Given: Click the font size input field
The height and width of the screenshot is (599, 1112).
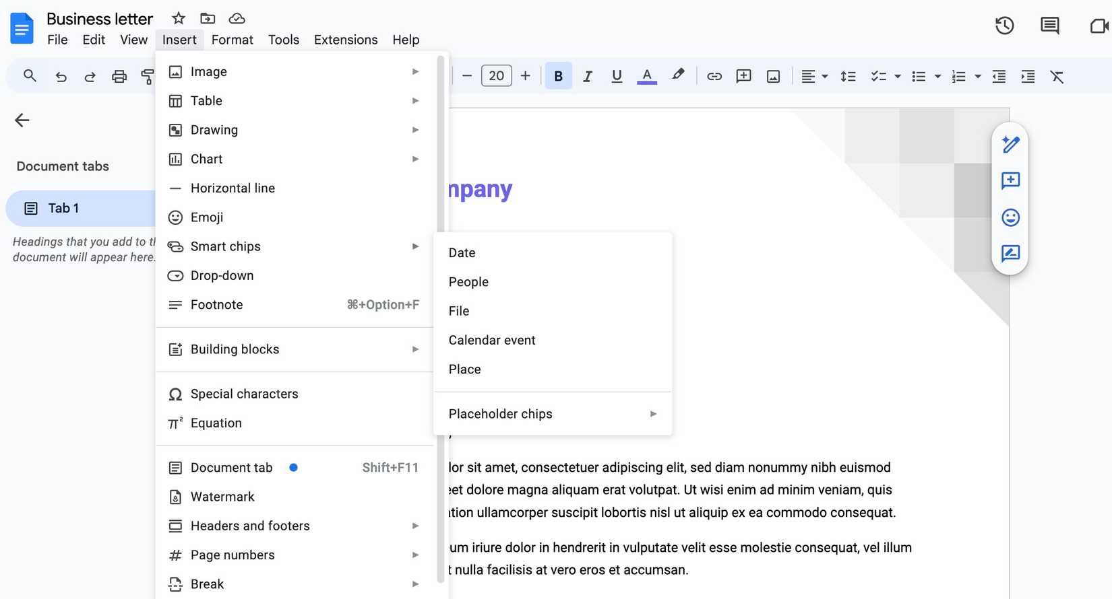Looking at the screenshot, I should 496,76.
